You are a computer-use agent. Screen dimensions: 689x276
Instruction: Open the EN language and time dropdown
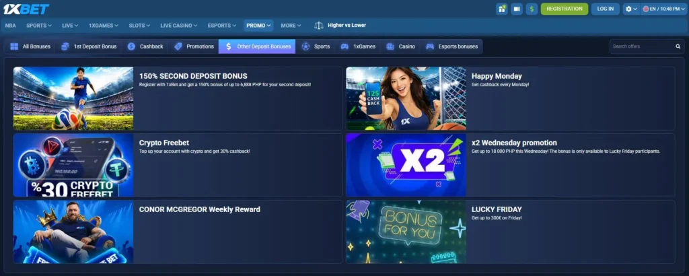click(663, 9)
